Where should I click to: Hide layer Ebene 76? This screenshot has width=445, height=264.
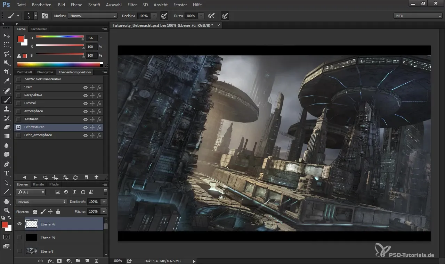click(19, 224)
